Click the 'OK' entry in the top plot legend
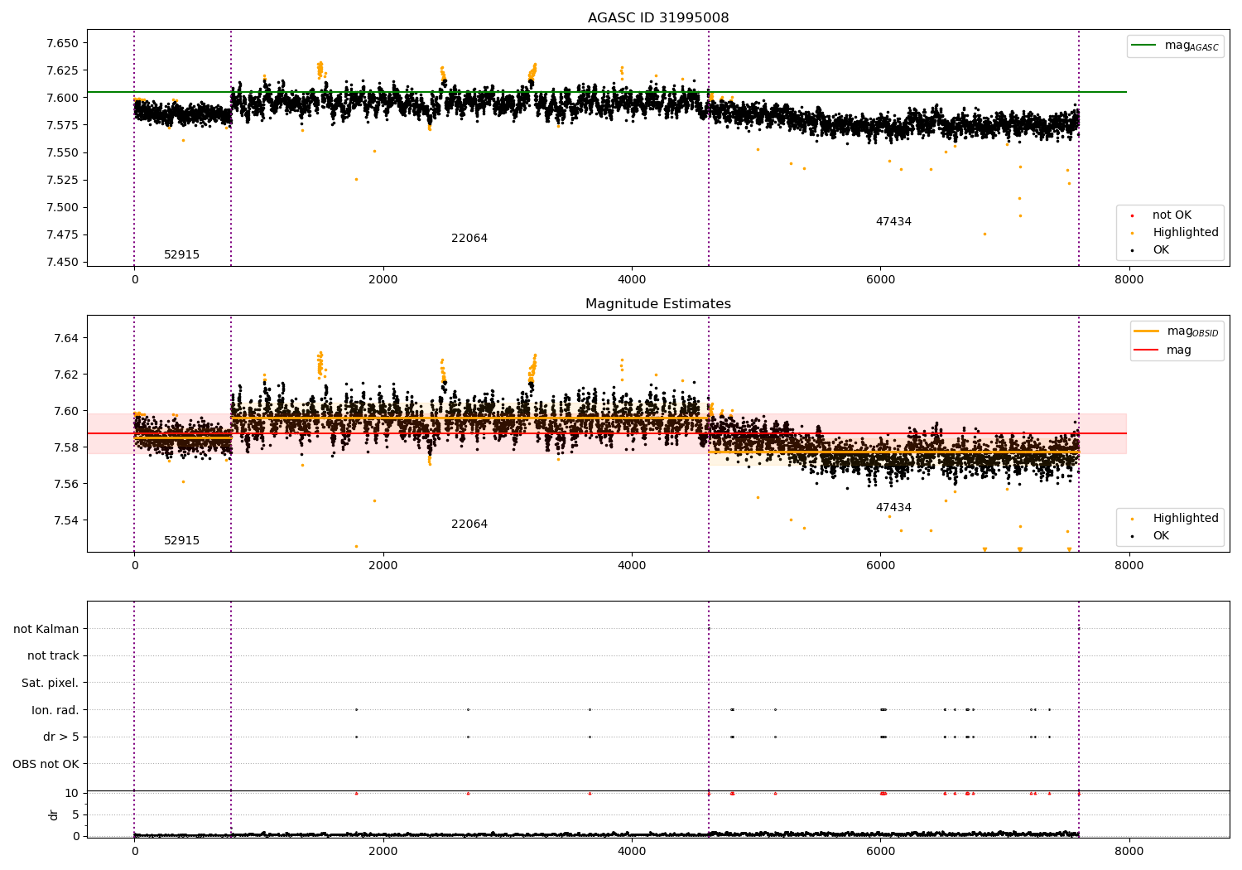 point(1161,250)
